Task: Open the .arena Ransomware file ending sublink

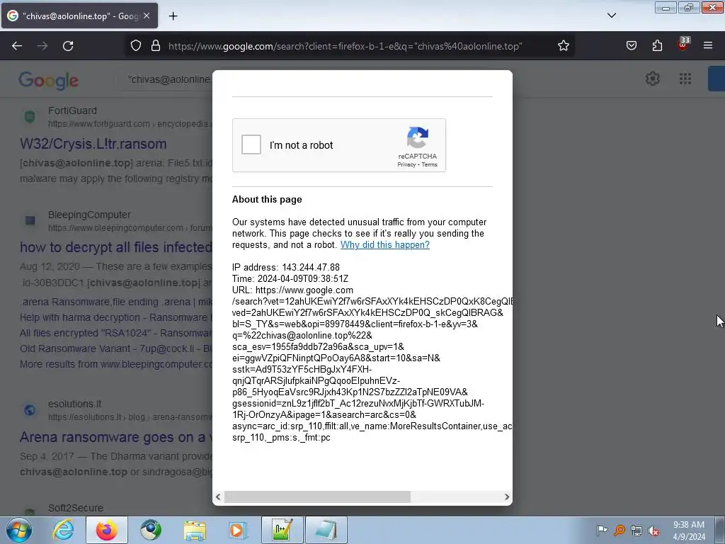Action: [x=116, y=302]
